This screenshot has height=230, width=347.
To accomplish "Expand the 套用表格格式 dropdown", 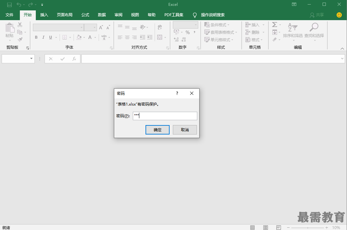I will [x=236, y=32].
